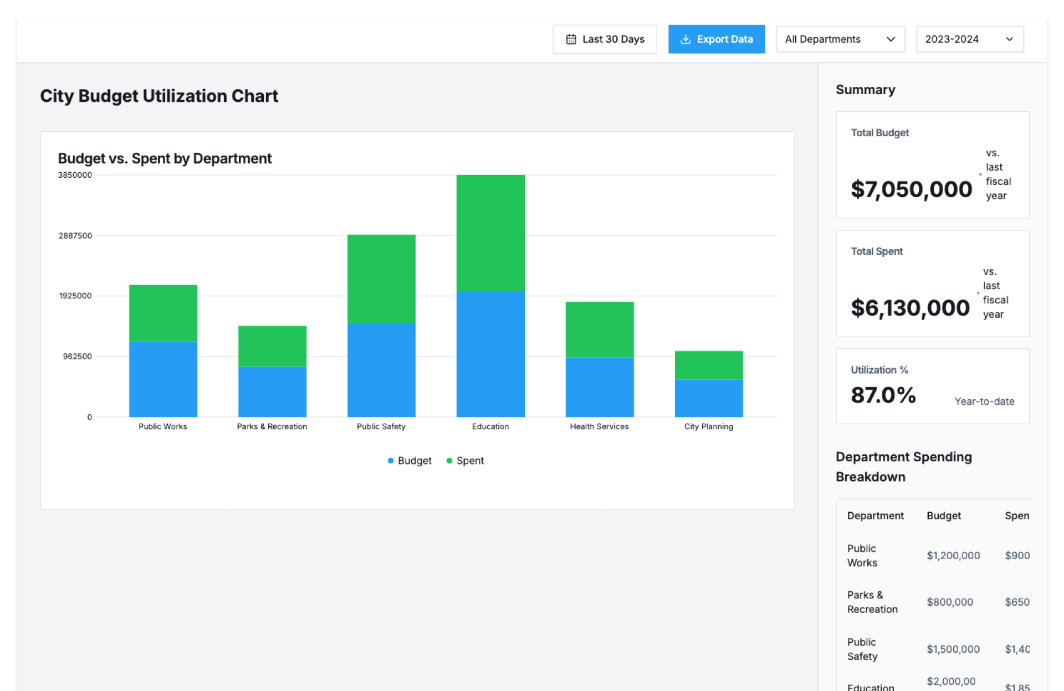Click the Total Budget summary card
The width and height of the screenshot is (1064, 691).
point(932,165)
